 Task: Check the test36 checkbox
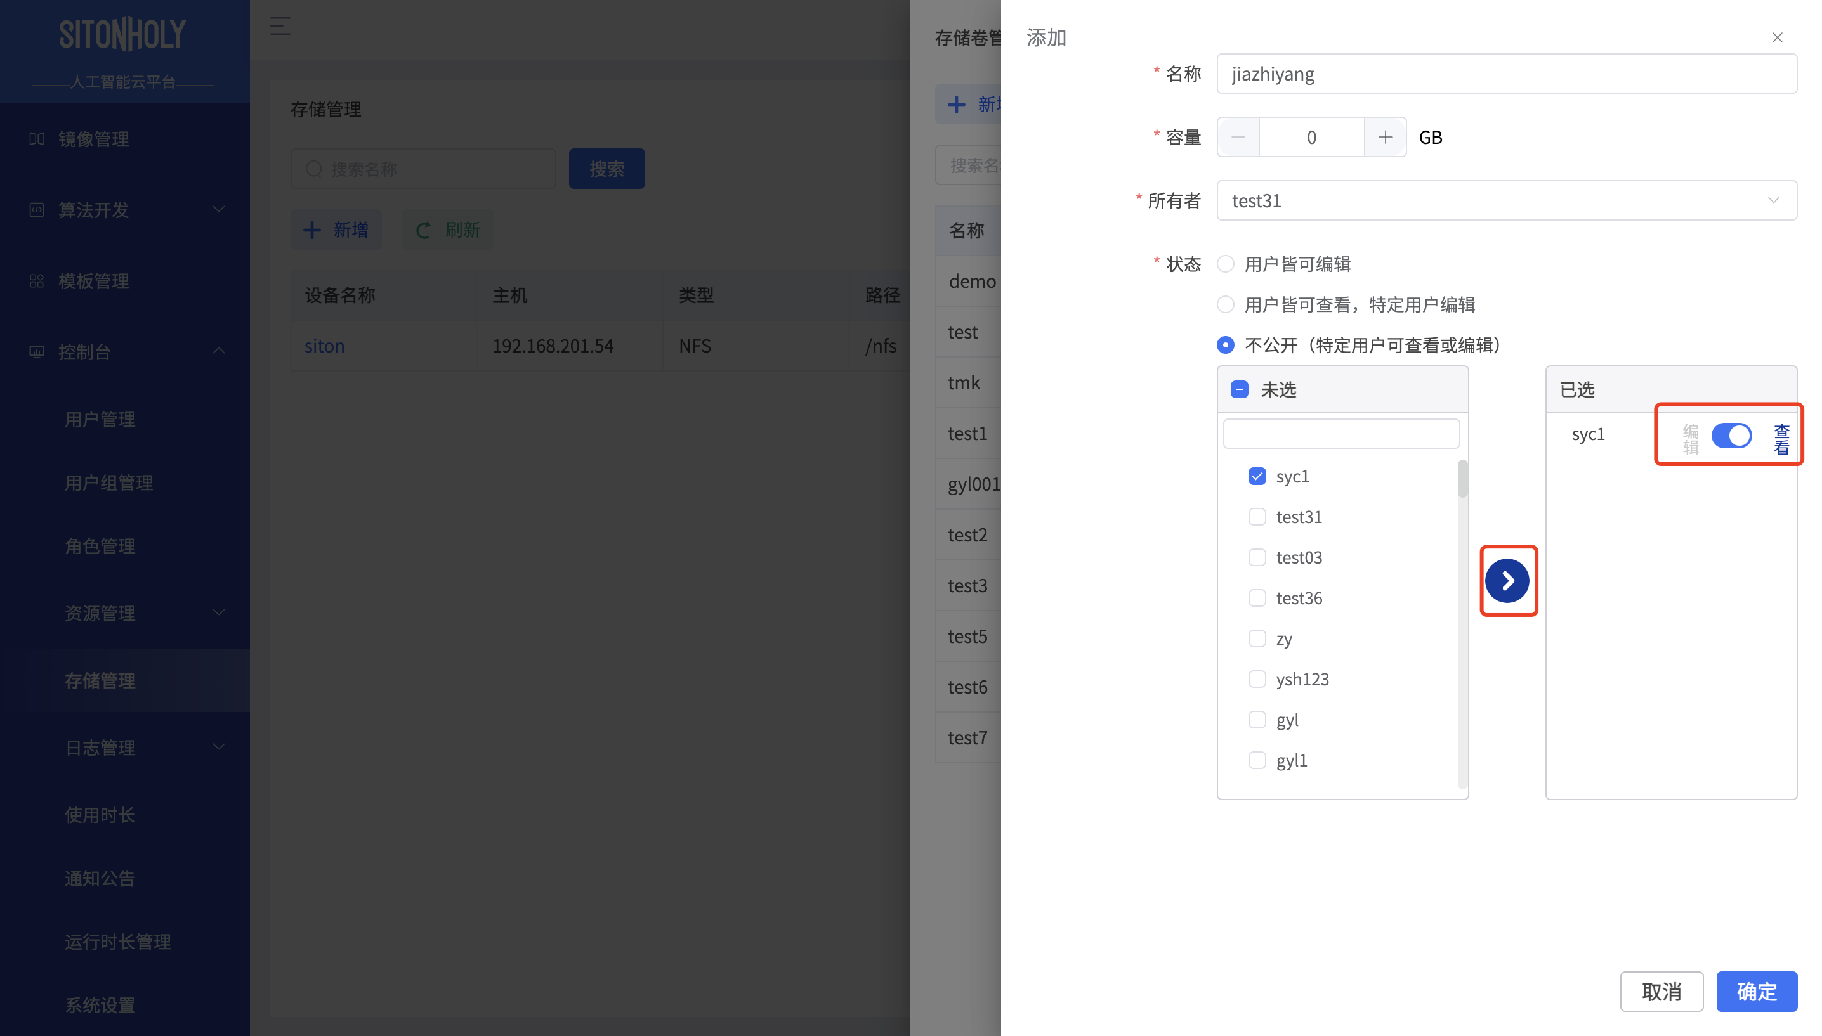[x=1257, y=598]
